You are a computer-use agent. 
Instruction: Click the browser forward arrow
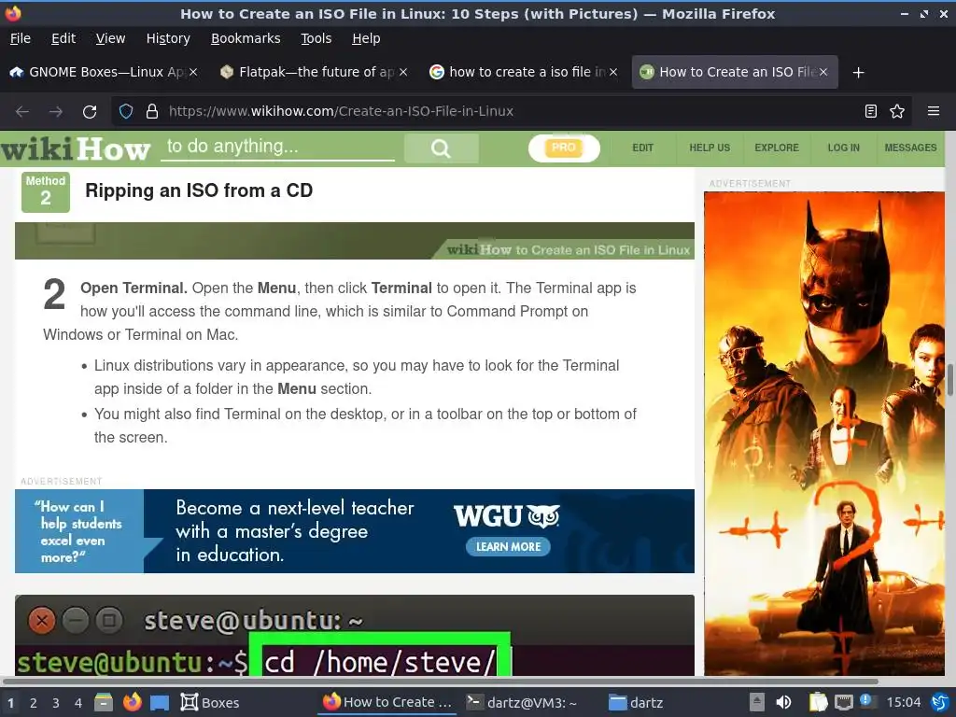coord(55,112)
